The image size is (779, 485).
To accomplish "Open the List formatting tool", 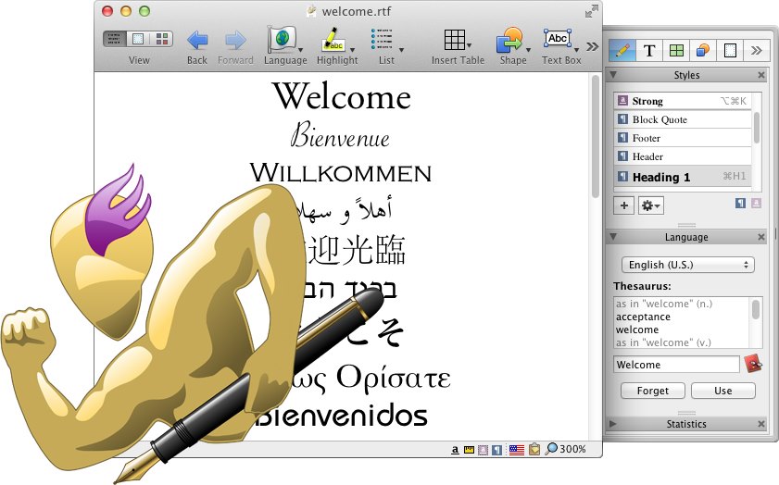I will click(x=383, y=40).
